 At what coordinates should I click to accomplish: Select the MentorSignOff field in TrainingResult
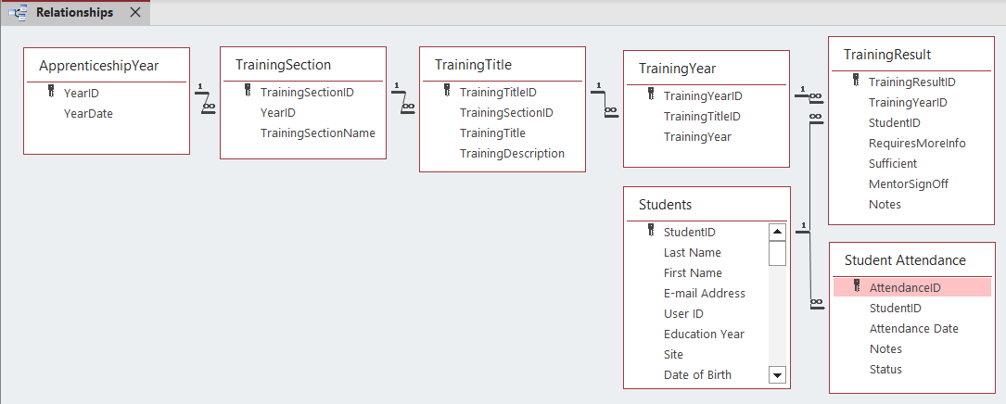pos(909,183)
